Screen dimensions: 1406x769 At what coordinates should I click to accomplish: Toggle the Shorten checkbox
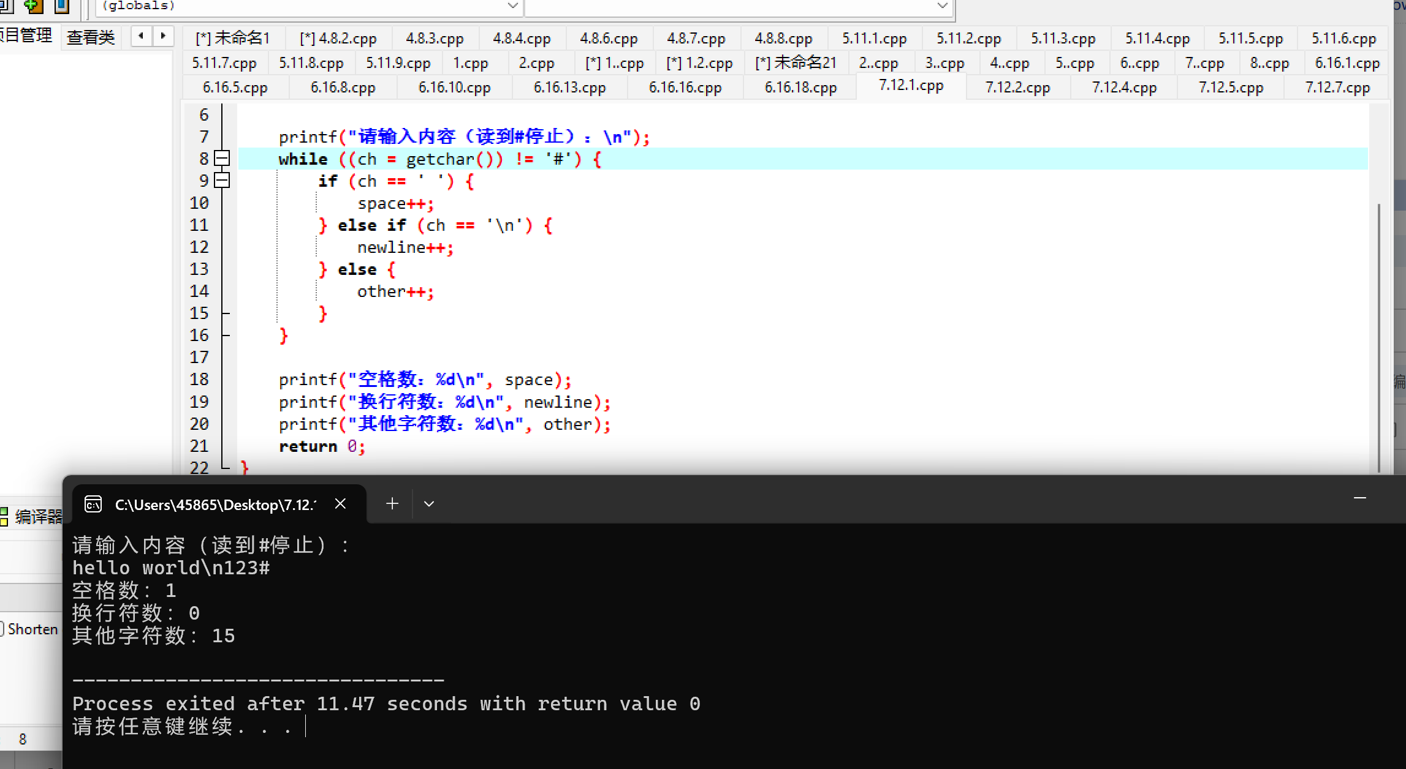point(2,629)
